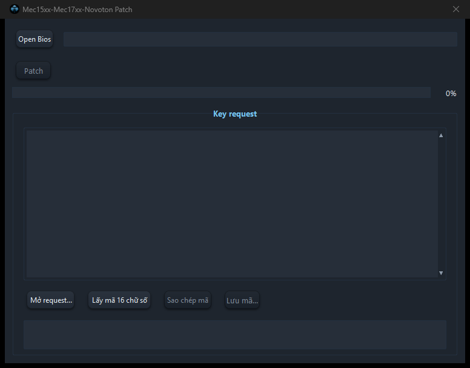Click the 0% progress label
The height and width of the screenshot is (368, 470).
coord(451,94)
